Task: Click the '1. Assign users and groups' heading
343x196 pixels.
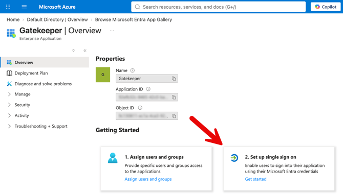Action: point(154,157)
